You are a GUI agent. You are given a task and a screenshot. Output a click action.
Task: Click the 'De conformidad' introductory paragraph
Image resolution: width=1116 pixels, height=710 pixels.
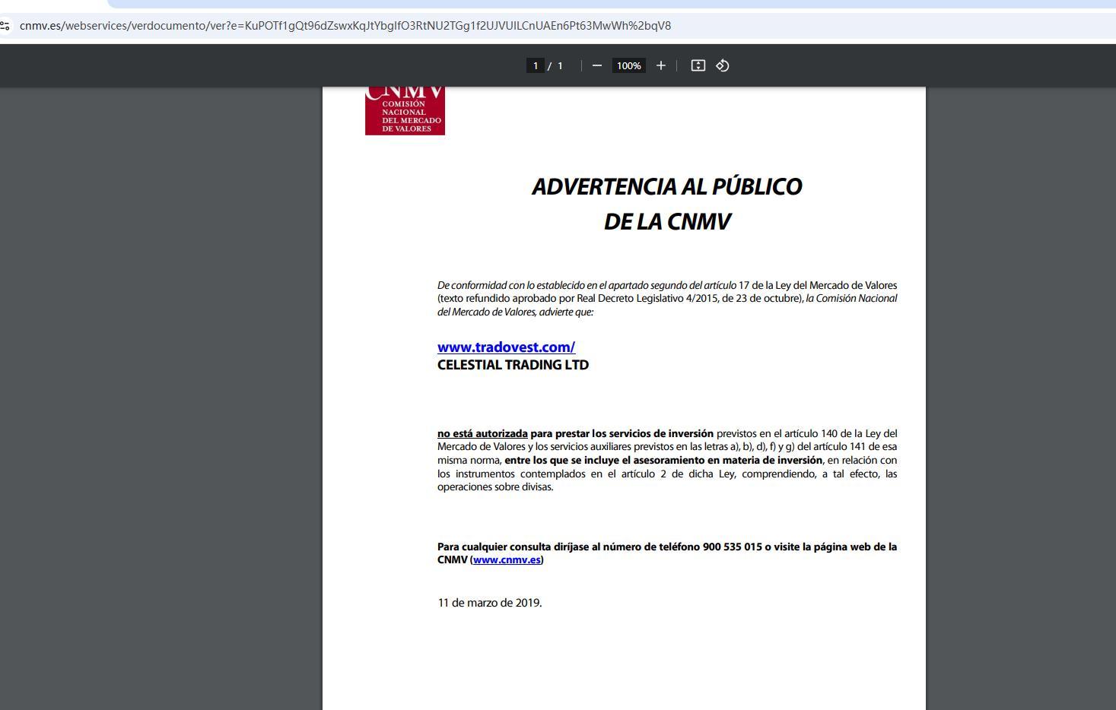pyautogui.click(x=666, y=299)
